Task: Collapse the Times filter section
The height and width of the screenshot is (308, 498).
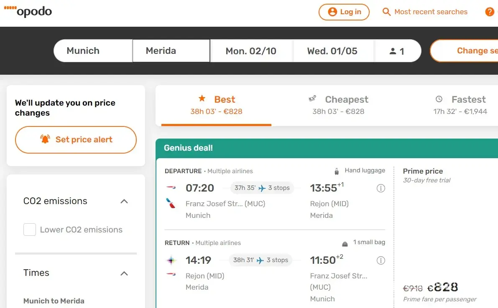Action: tap(124, 273)
